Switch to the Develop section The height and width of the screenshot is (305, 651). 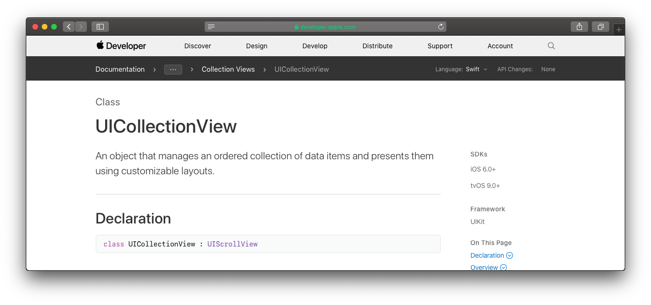coord(315,45)
